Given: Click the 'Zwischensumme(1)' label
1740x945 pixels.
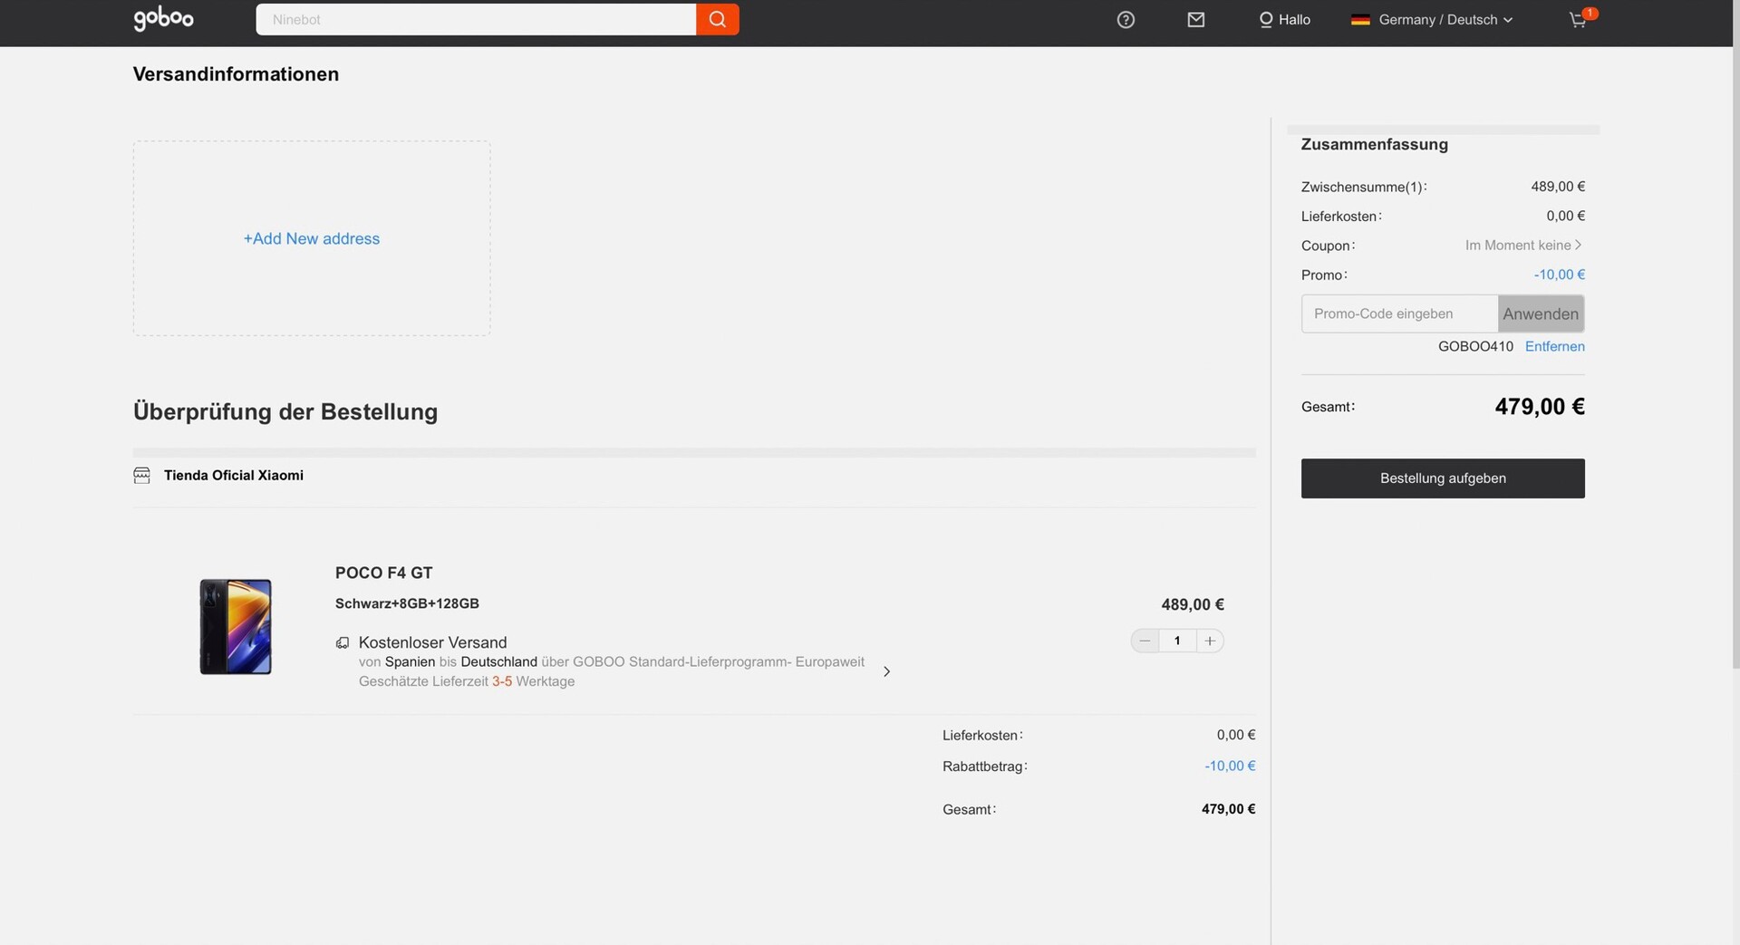Looking at the screenshot, I should [1364, 187].
